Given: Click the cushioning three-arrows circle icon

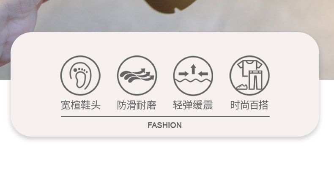Looking at the screenshot, I should point(193,75).
